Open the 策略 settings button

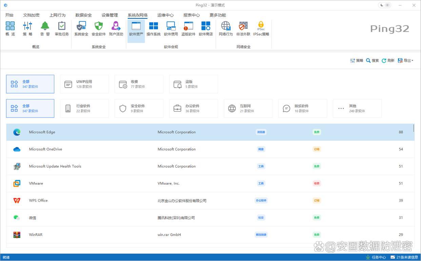click(357, 61)
